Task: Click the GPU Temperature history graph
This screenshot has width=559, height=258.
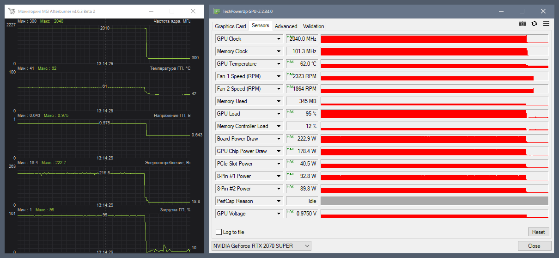Action: click(434, 64)
